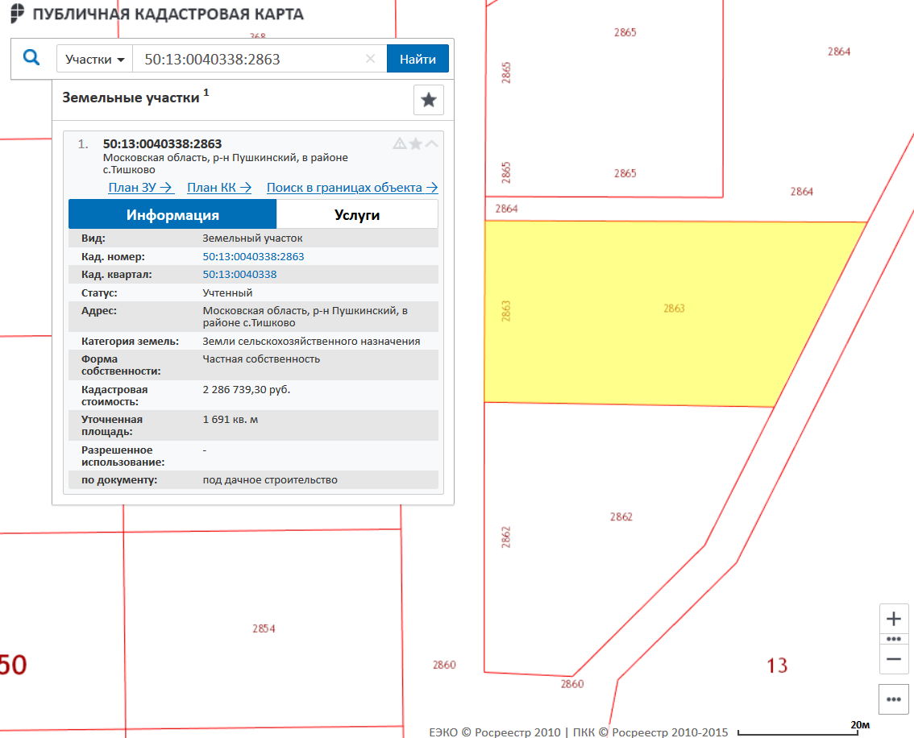This screenshot has width=914, height=738.
Task: Click под дачное строительство text
Action: click(270, 480)
